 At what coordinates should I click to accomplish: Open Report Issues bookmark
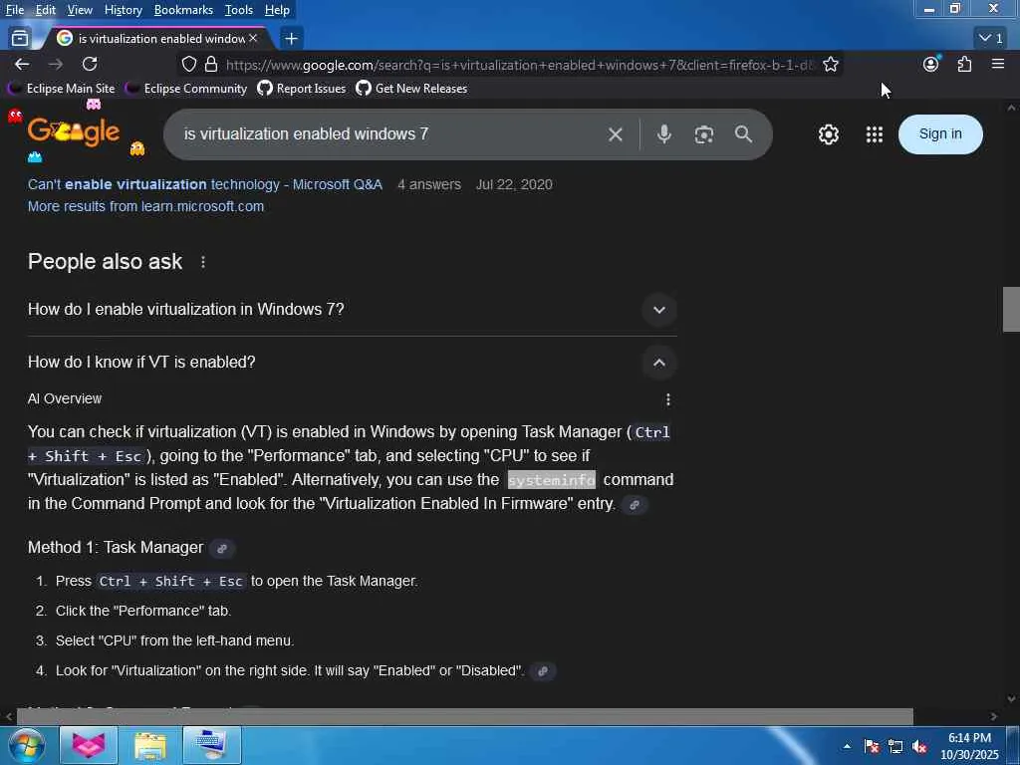coord(302,89)
